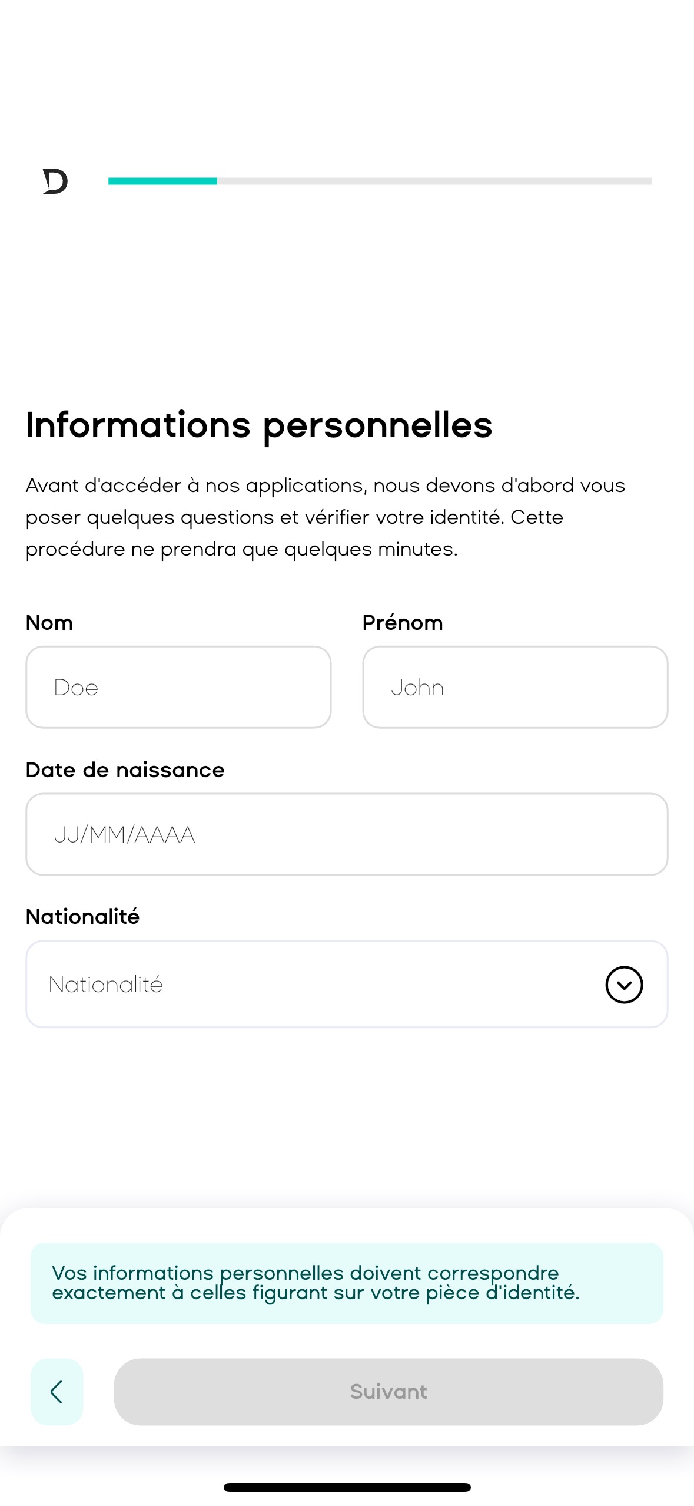The image size is (694, 1506).
Task: Focus the Prénom input field
Action: pos(515,687)
